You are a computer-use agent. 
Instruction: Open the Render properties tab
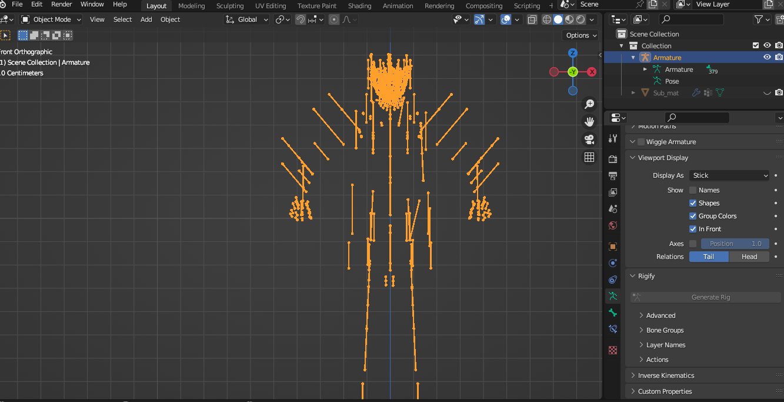(x=613, y=159)
